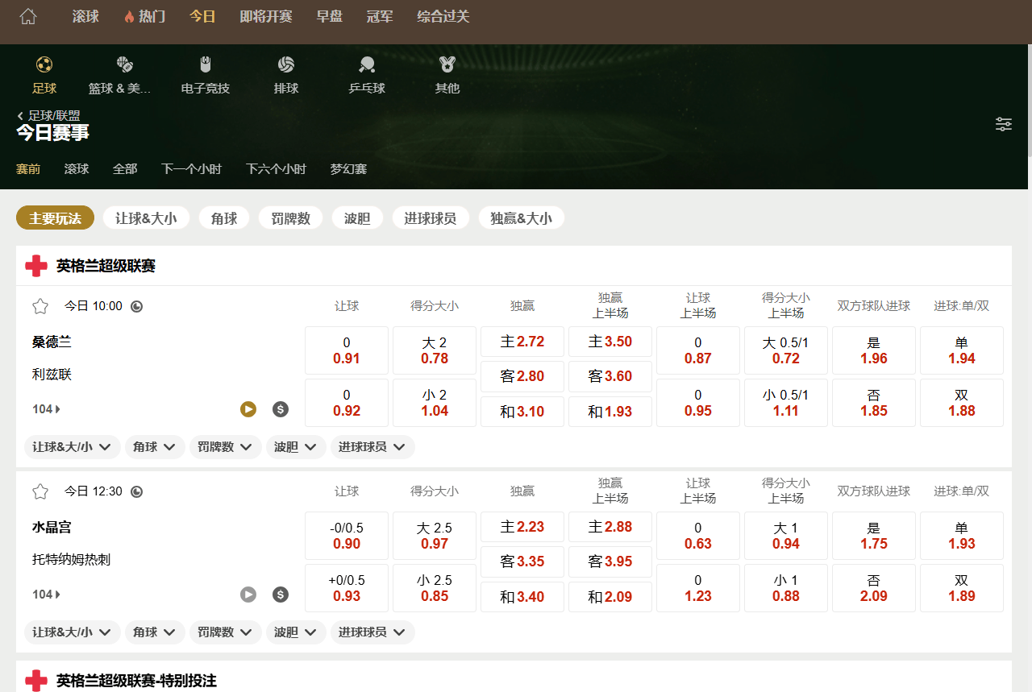1032x692 pixels.
Task: Open the 电子竞技 esports category icon
Action: click(x=206, y=75)
